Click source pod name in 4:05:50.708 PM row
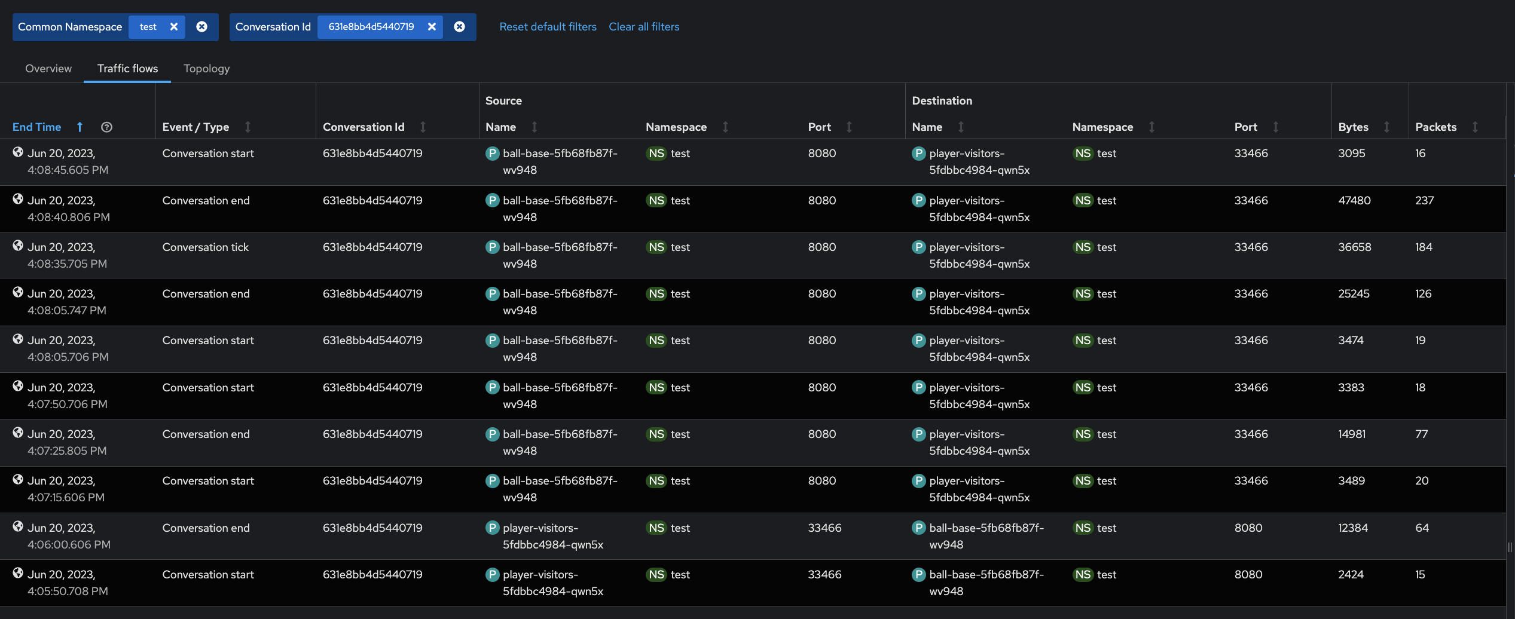 [x=553, y=583]
